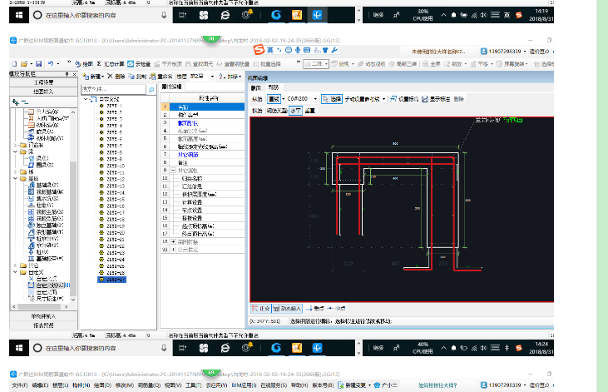
Task: Open 帮助(H) menu in lower window
Action: coord(299,385)
